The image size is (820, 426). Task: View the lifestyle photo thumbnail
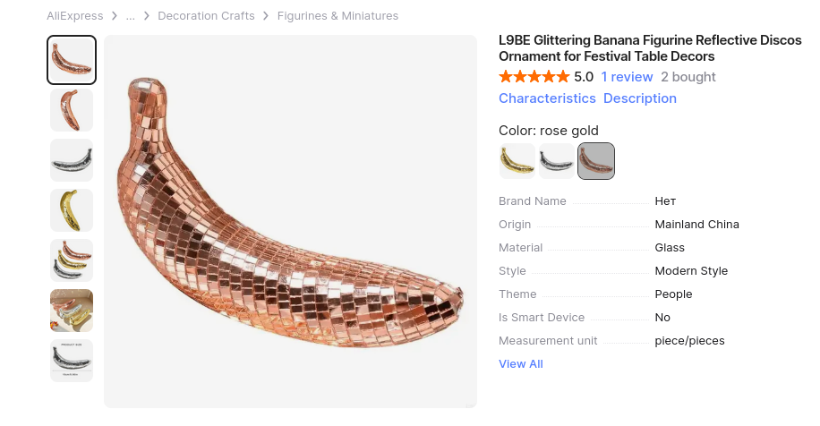pos(72,311)
